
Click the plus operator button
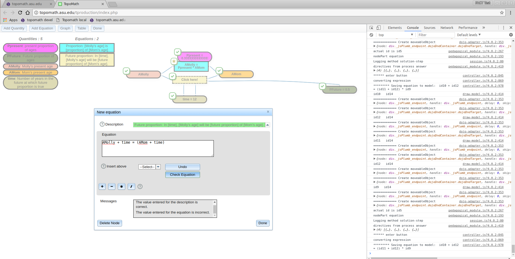click(102, 186)
